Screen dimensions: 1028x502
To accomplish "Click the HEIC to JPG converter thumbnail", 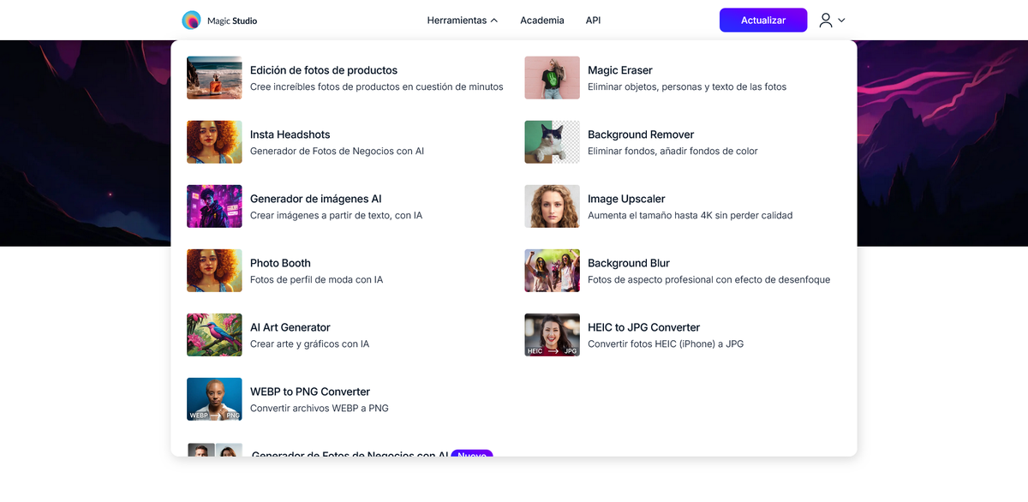I will pyautogui.click(x=552, y=334).
